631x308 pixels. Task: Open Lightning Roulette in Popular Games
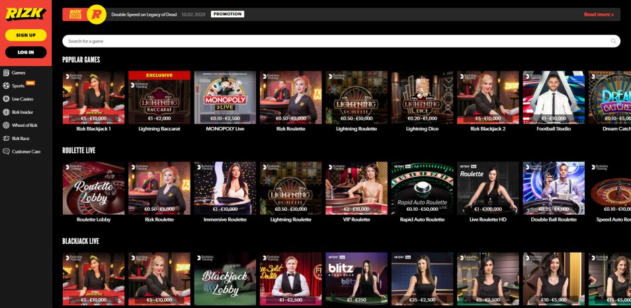(357, 97)
